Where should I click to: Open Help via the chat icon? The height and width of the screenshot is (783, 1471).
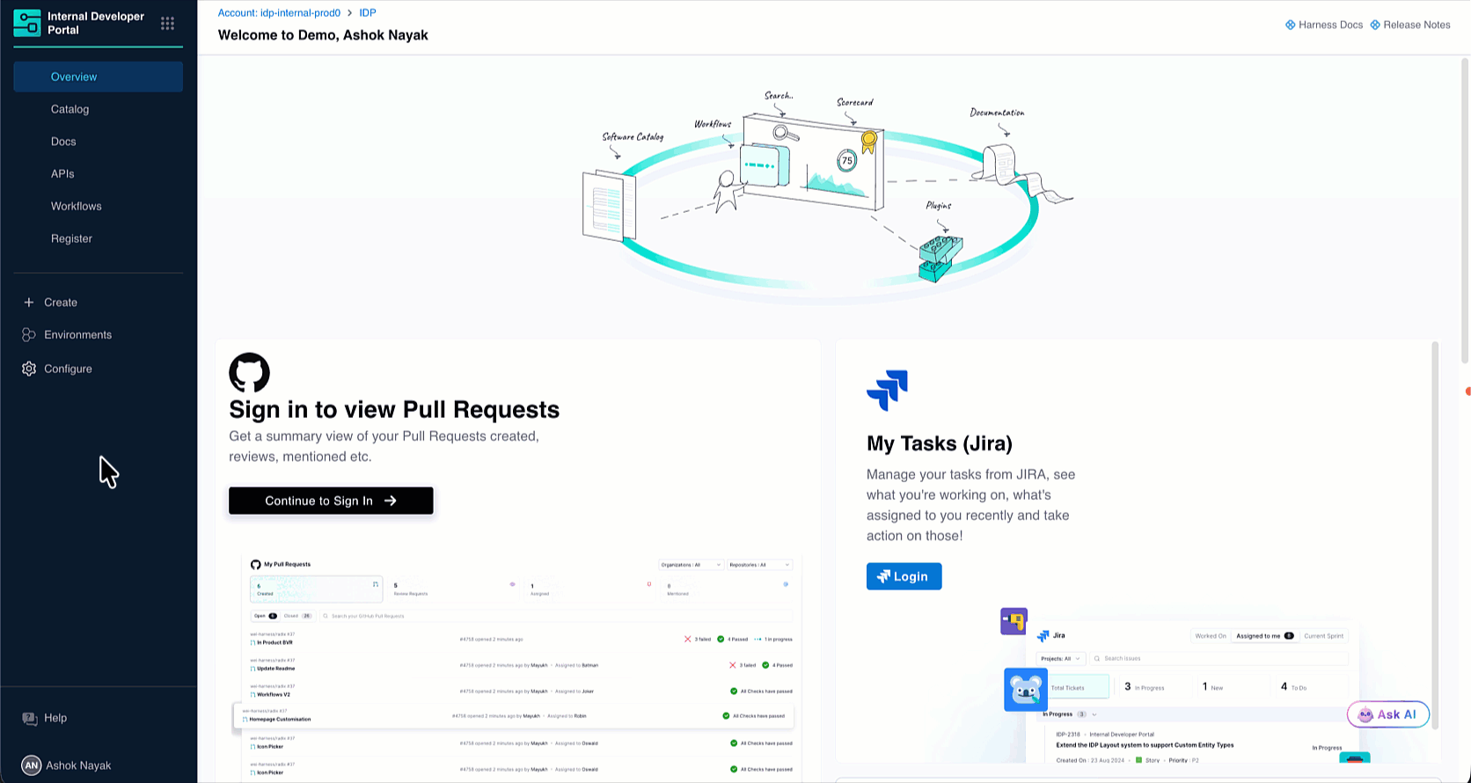tap(30, 719)
